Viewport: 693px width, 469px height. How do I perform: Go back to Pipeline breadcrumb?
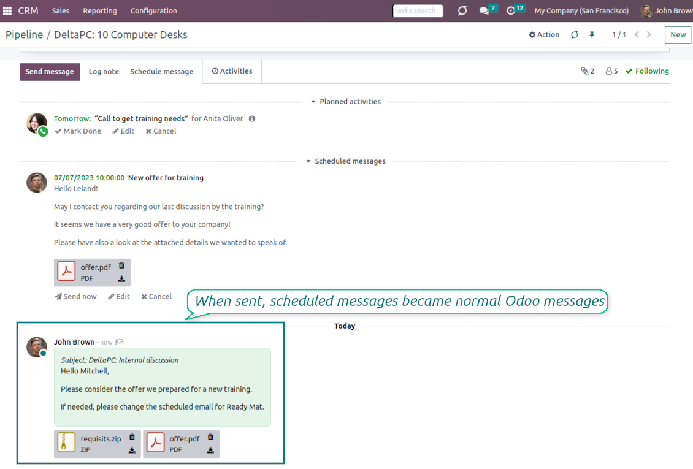25,34
